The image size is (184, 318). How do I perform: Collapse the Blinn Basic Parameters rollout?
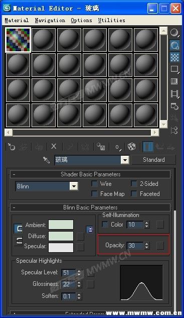[x=90, y=207]
